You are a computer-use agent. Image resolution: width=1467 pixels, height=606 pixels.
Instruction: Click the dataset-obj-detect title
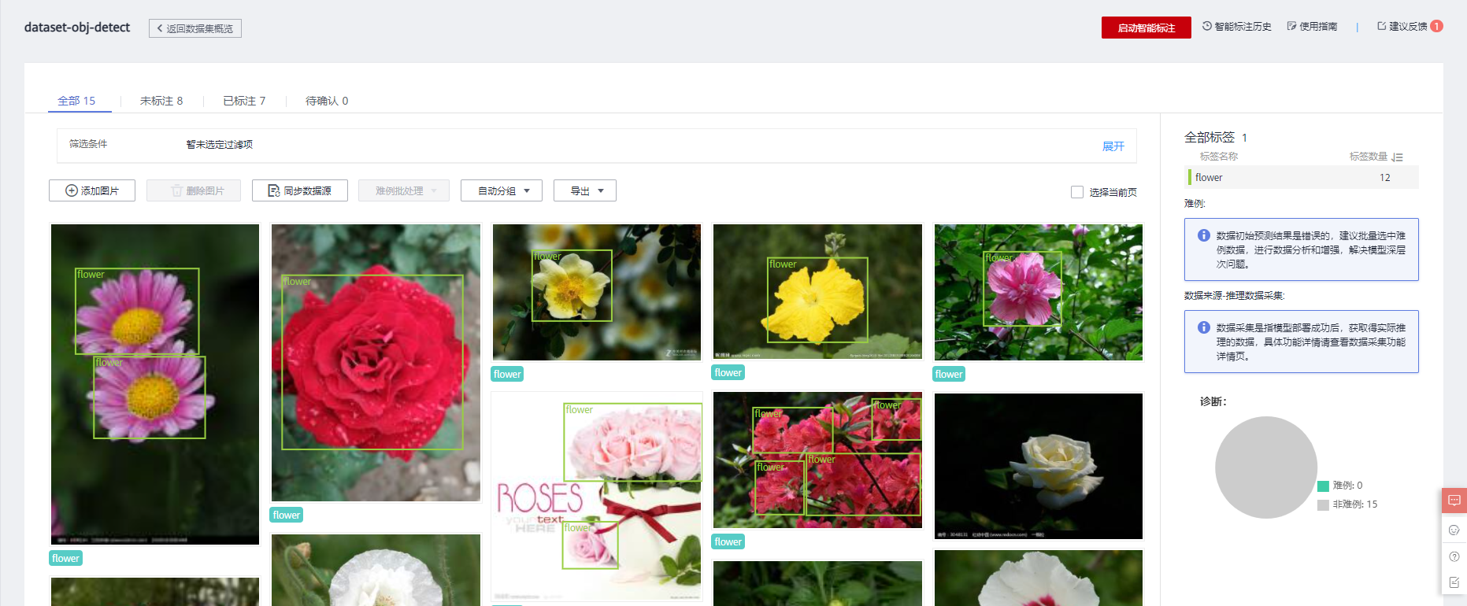[77, 28]
